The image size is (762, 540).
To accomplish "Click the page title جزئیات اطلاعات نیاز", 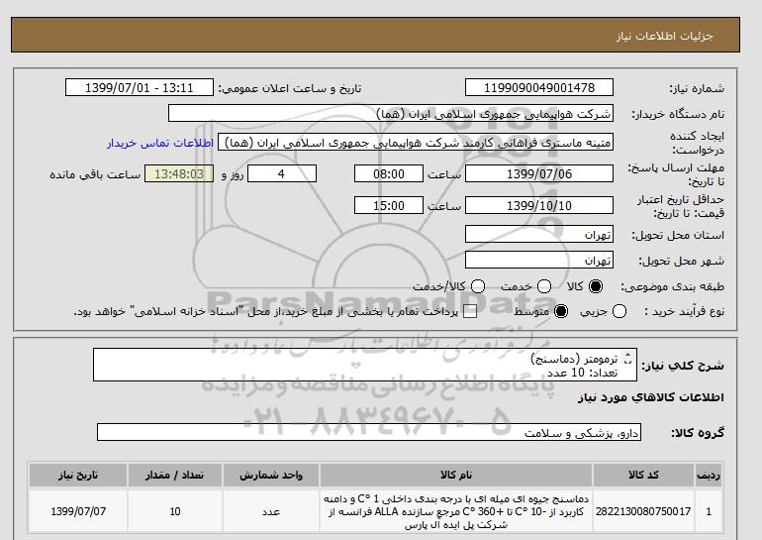I will click(664, 36).
